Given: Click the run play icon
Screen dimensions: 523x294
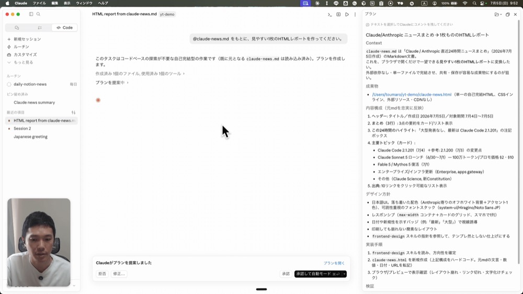Looking at the screenshot, I should pos(347,14).
